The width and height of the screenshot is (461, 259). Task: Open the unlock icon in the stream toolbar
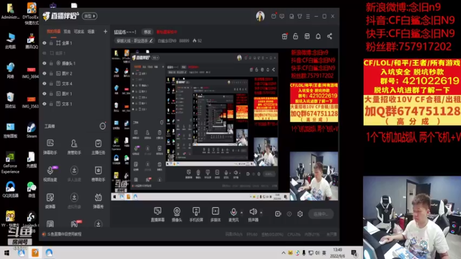point(296,36)
